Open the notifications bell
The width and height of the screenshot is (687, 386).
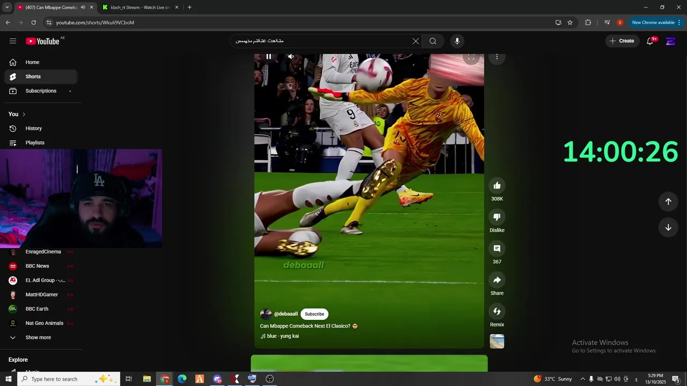(650, 41)
